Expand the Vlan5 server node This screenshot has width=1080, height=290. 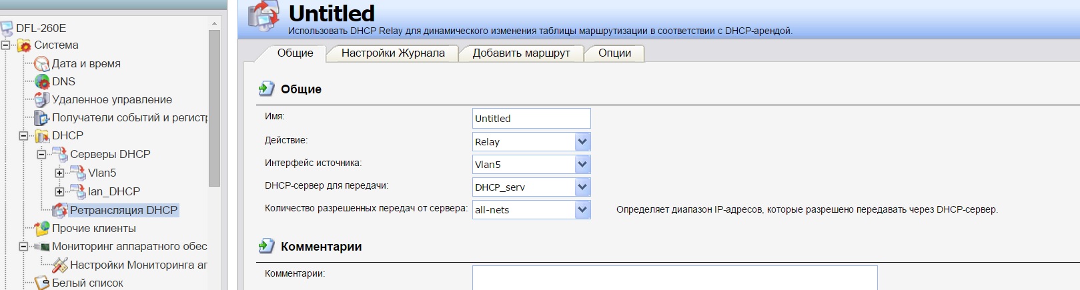[x=59, y=173]
